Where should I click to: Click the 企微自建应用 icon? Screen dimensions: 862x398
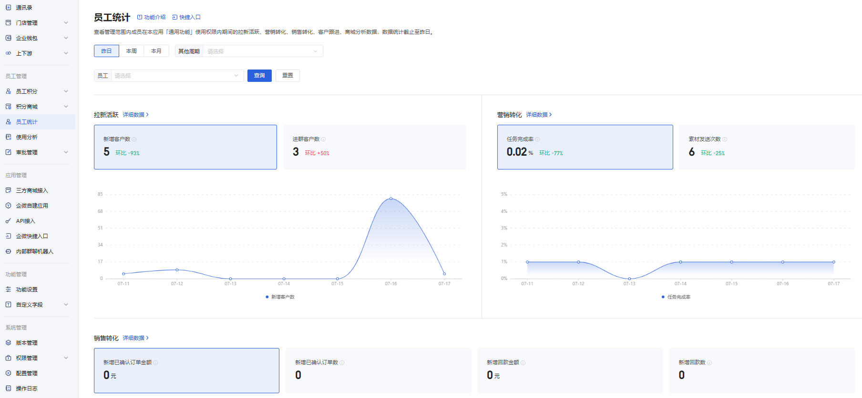point(8,206)
